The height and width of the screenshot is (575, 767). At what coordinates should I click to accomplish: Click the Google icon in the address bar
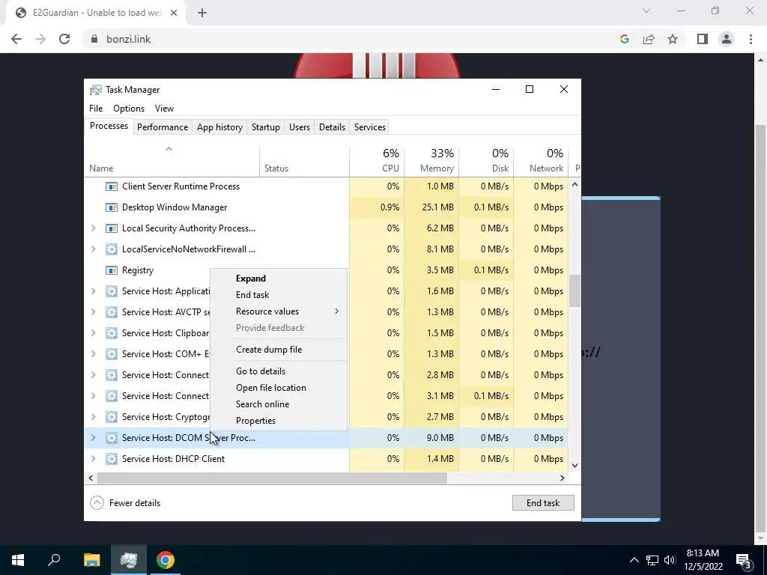tap(624, 39)
